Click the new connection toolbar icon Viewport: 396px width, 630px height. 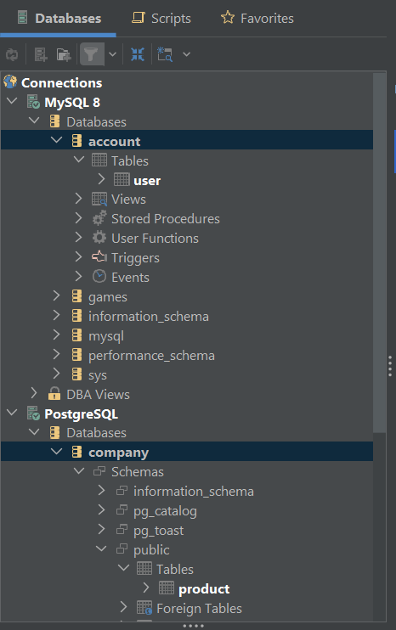(40, 54)
